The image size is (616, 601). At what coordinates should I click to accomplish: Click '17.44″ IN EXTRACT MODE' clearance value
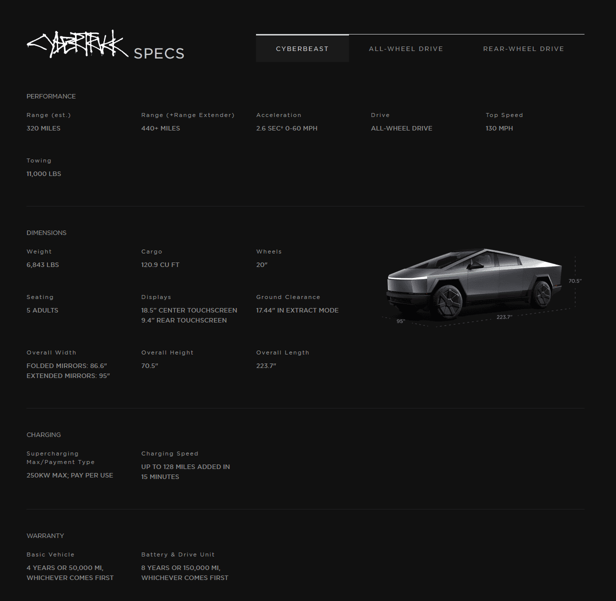pos(297,310)
